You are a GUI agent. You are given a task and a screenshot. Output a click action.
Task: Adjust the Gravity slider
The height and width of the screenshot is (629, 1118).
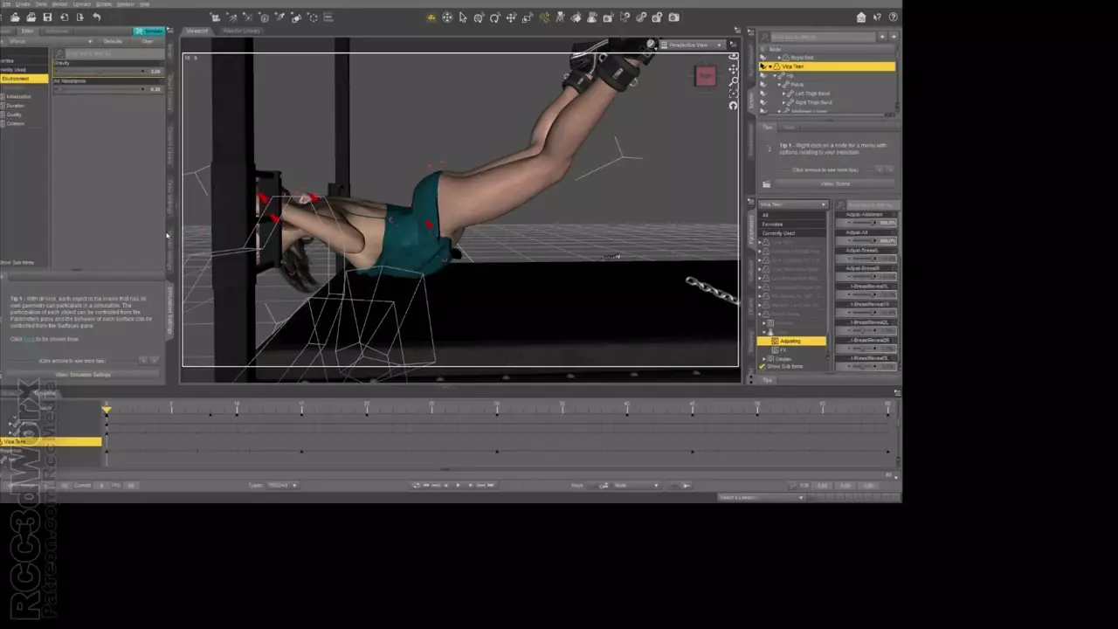click(x=100, y=72)
